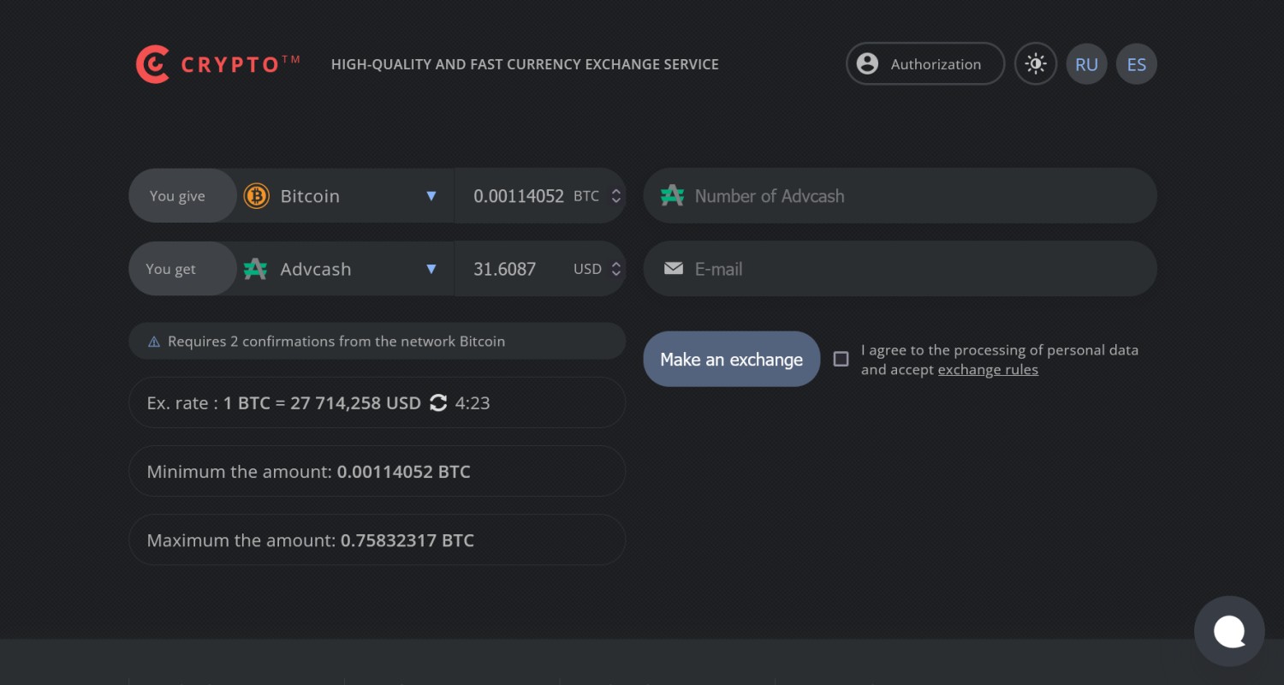Open the exchange rules link

coord(988,370)
